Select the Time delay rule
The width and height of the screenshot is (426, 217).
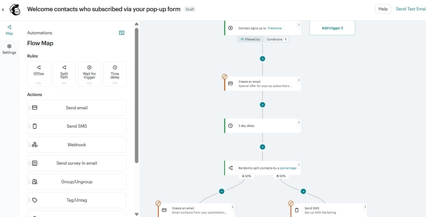pyautogui.click(x=115, y=74)
